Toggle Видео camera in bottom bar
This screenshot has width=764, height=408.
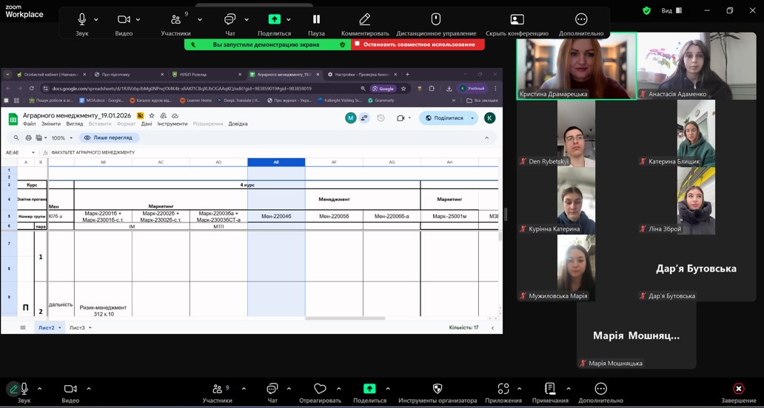[70, 389]
